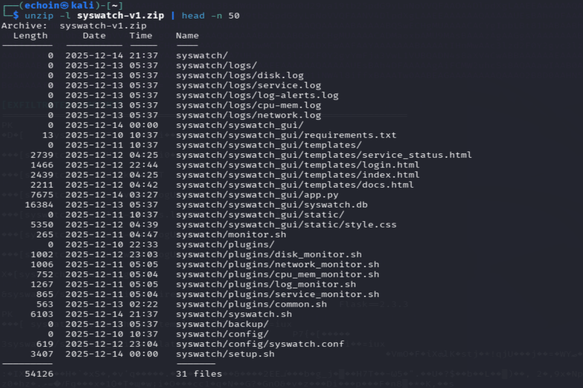Click the syswatch-v1.zip filename in the command
Viewport: 583px width, 388px height.
[x=120, y=16]
